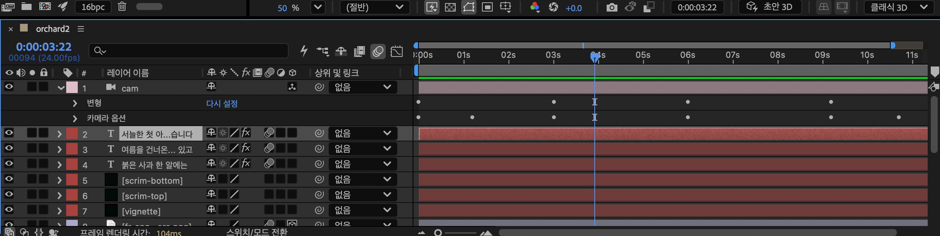
Task: Expand the scrim-top layer
Action: tap(59, 195)
